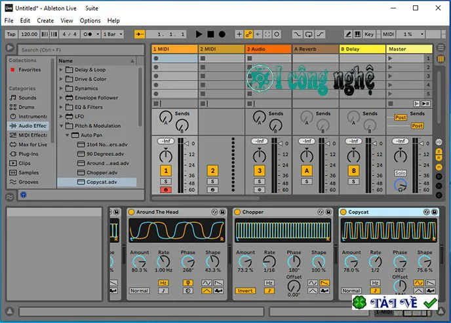The height and width of the screenshot is (323, 451).
Task: Toggle Automation Arm icon
Action: coord(248,34)
